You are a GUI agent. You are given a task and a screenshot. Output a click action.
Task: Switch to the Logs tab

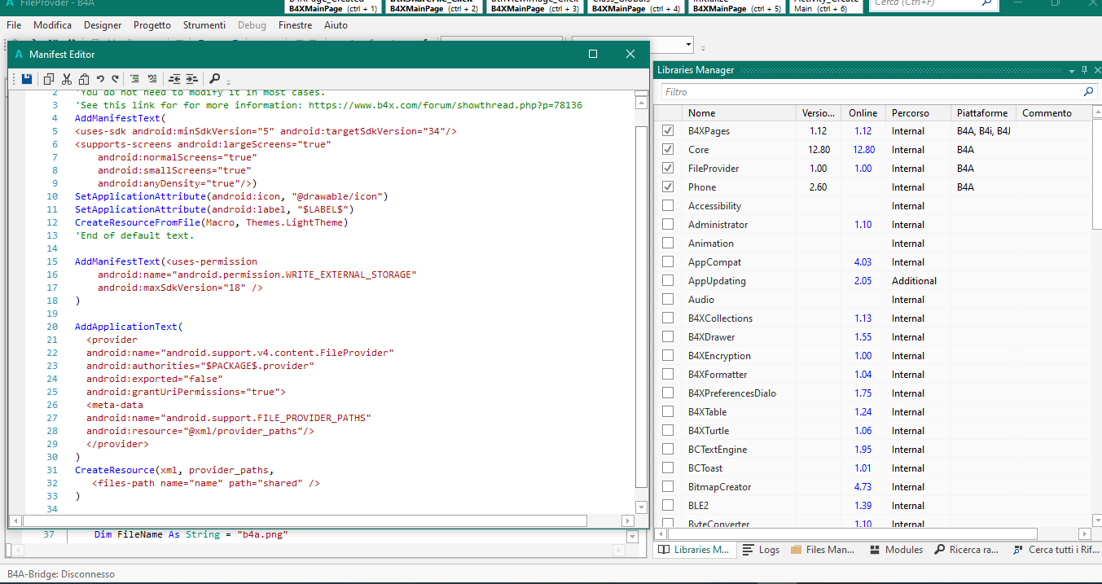point(762,550)
